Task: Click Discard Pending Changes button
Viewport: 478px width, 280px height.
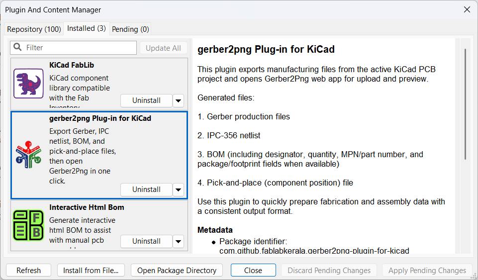Action: click(329, 270)
